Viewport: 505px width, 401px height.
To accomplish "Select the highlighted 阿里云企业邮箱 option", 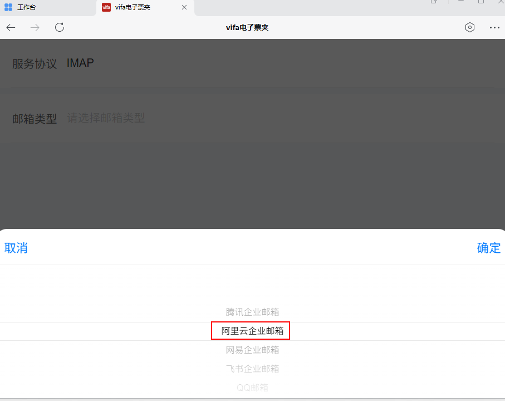I will (252, 331).
